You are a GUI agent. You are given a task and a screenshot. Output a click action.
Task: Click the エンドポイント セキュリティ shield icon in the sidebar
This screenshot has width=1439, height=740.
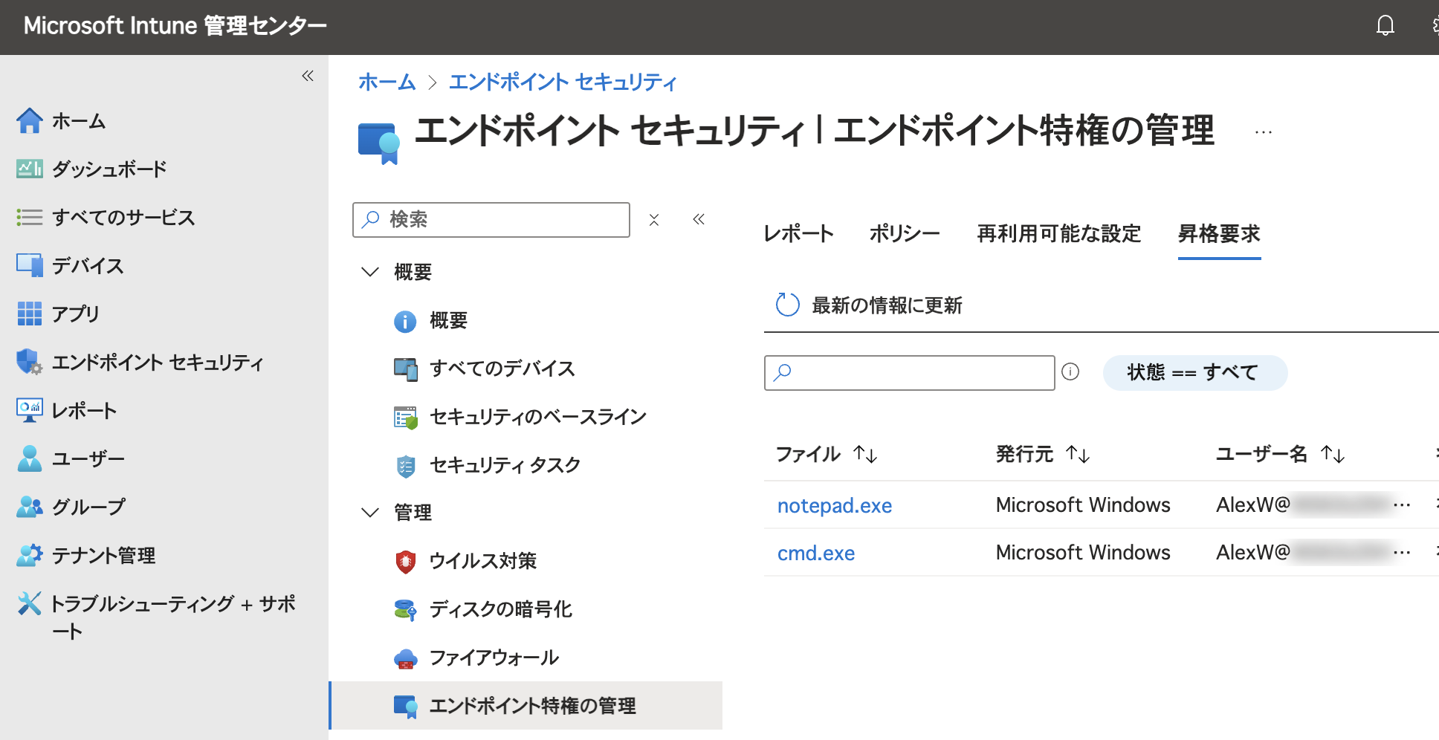[30, 362]
